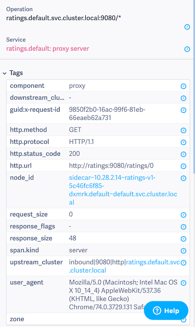Image resolution: width=195 pixels, height=327 pixels.
Task: Click the history icon in the http.url row
Action: [x=183, y=166]
